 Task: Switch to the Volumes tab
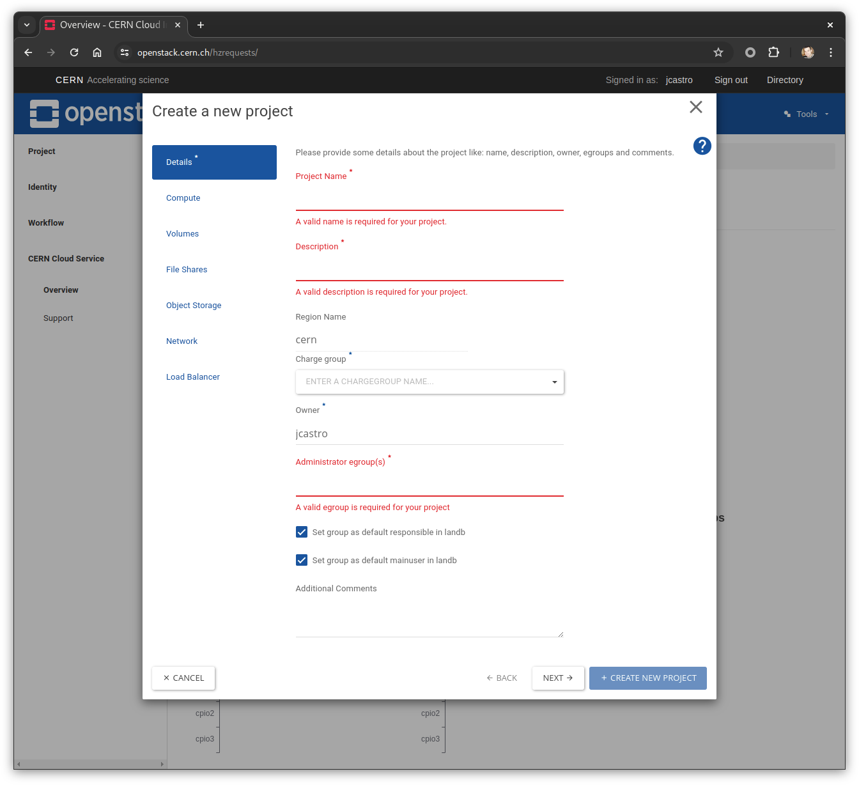pyautogui.click(x=182, y=234)
